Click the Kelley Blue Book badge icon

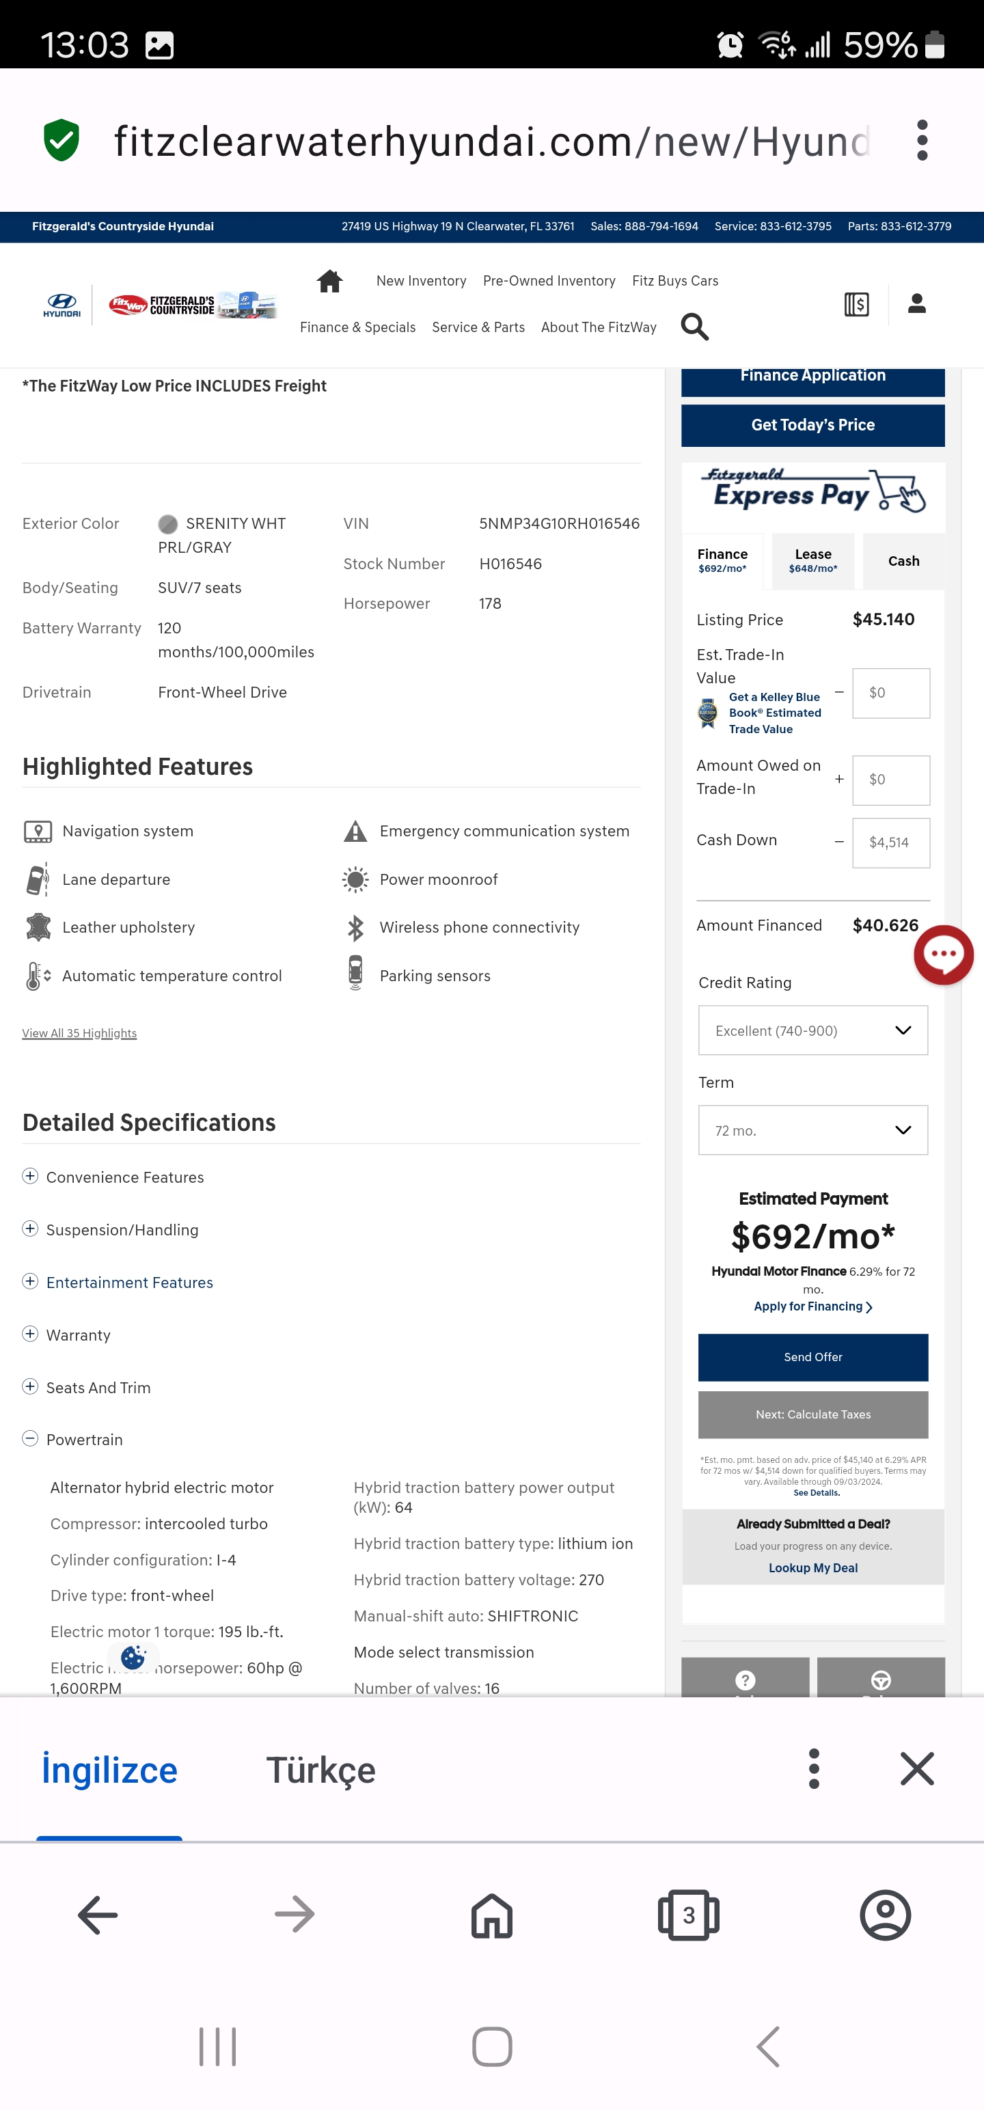[707, 713]
